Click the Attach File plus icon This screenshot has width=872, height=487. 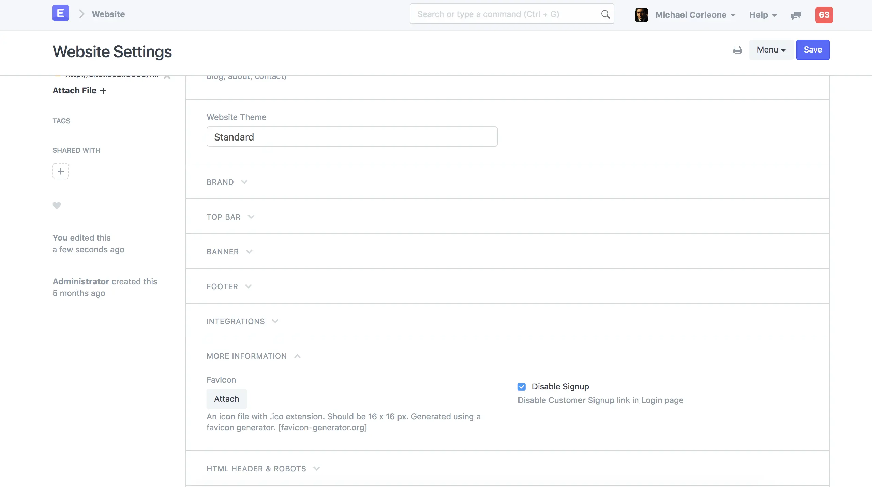[x=103, y=90]
